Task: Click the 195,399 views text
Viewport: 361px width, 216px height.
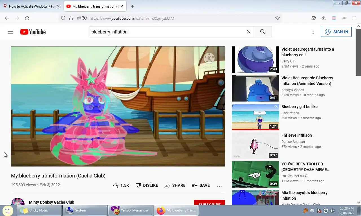Action: (23, 185)
